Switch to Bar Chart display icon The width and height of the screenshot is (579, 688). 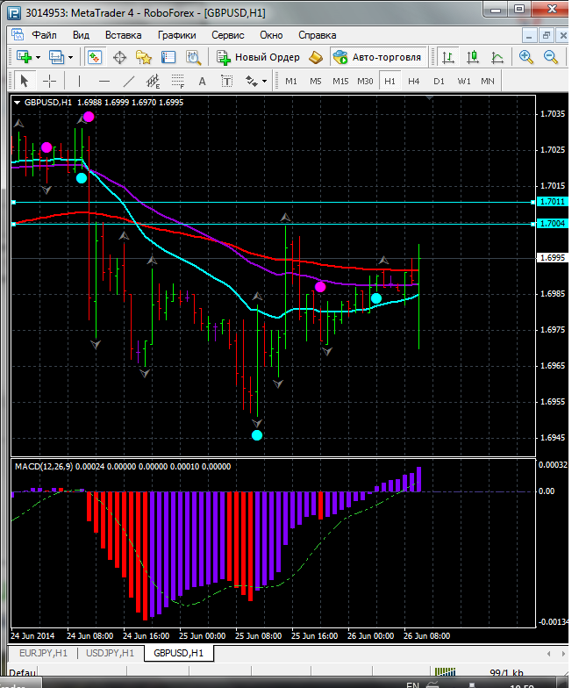click(x=447, y=57)
